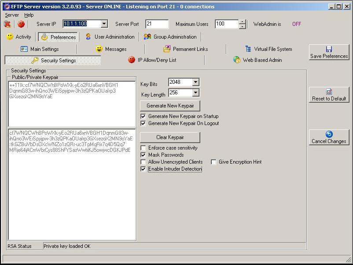The width and height of the screenshot is (353, 265).
Task: Expand the Server IP dropdown
Action: pyautogui.click(x=104, y=24)
